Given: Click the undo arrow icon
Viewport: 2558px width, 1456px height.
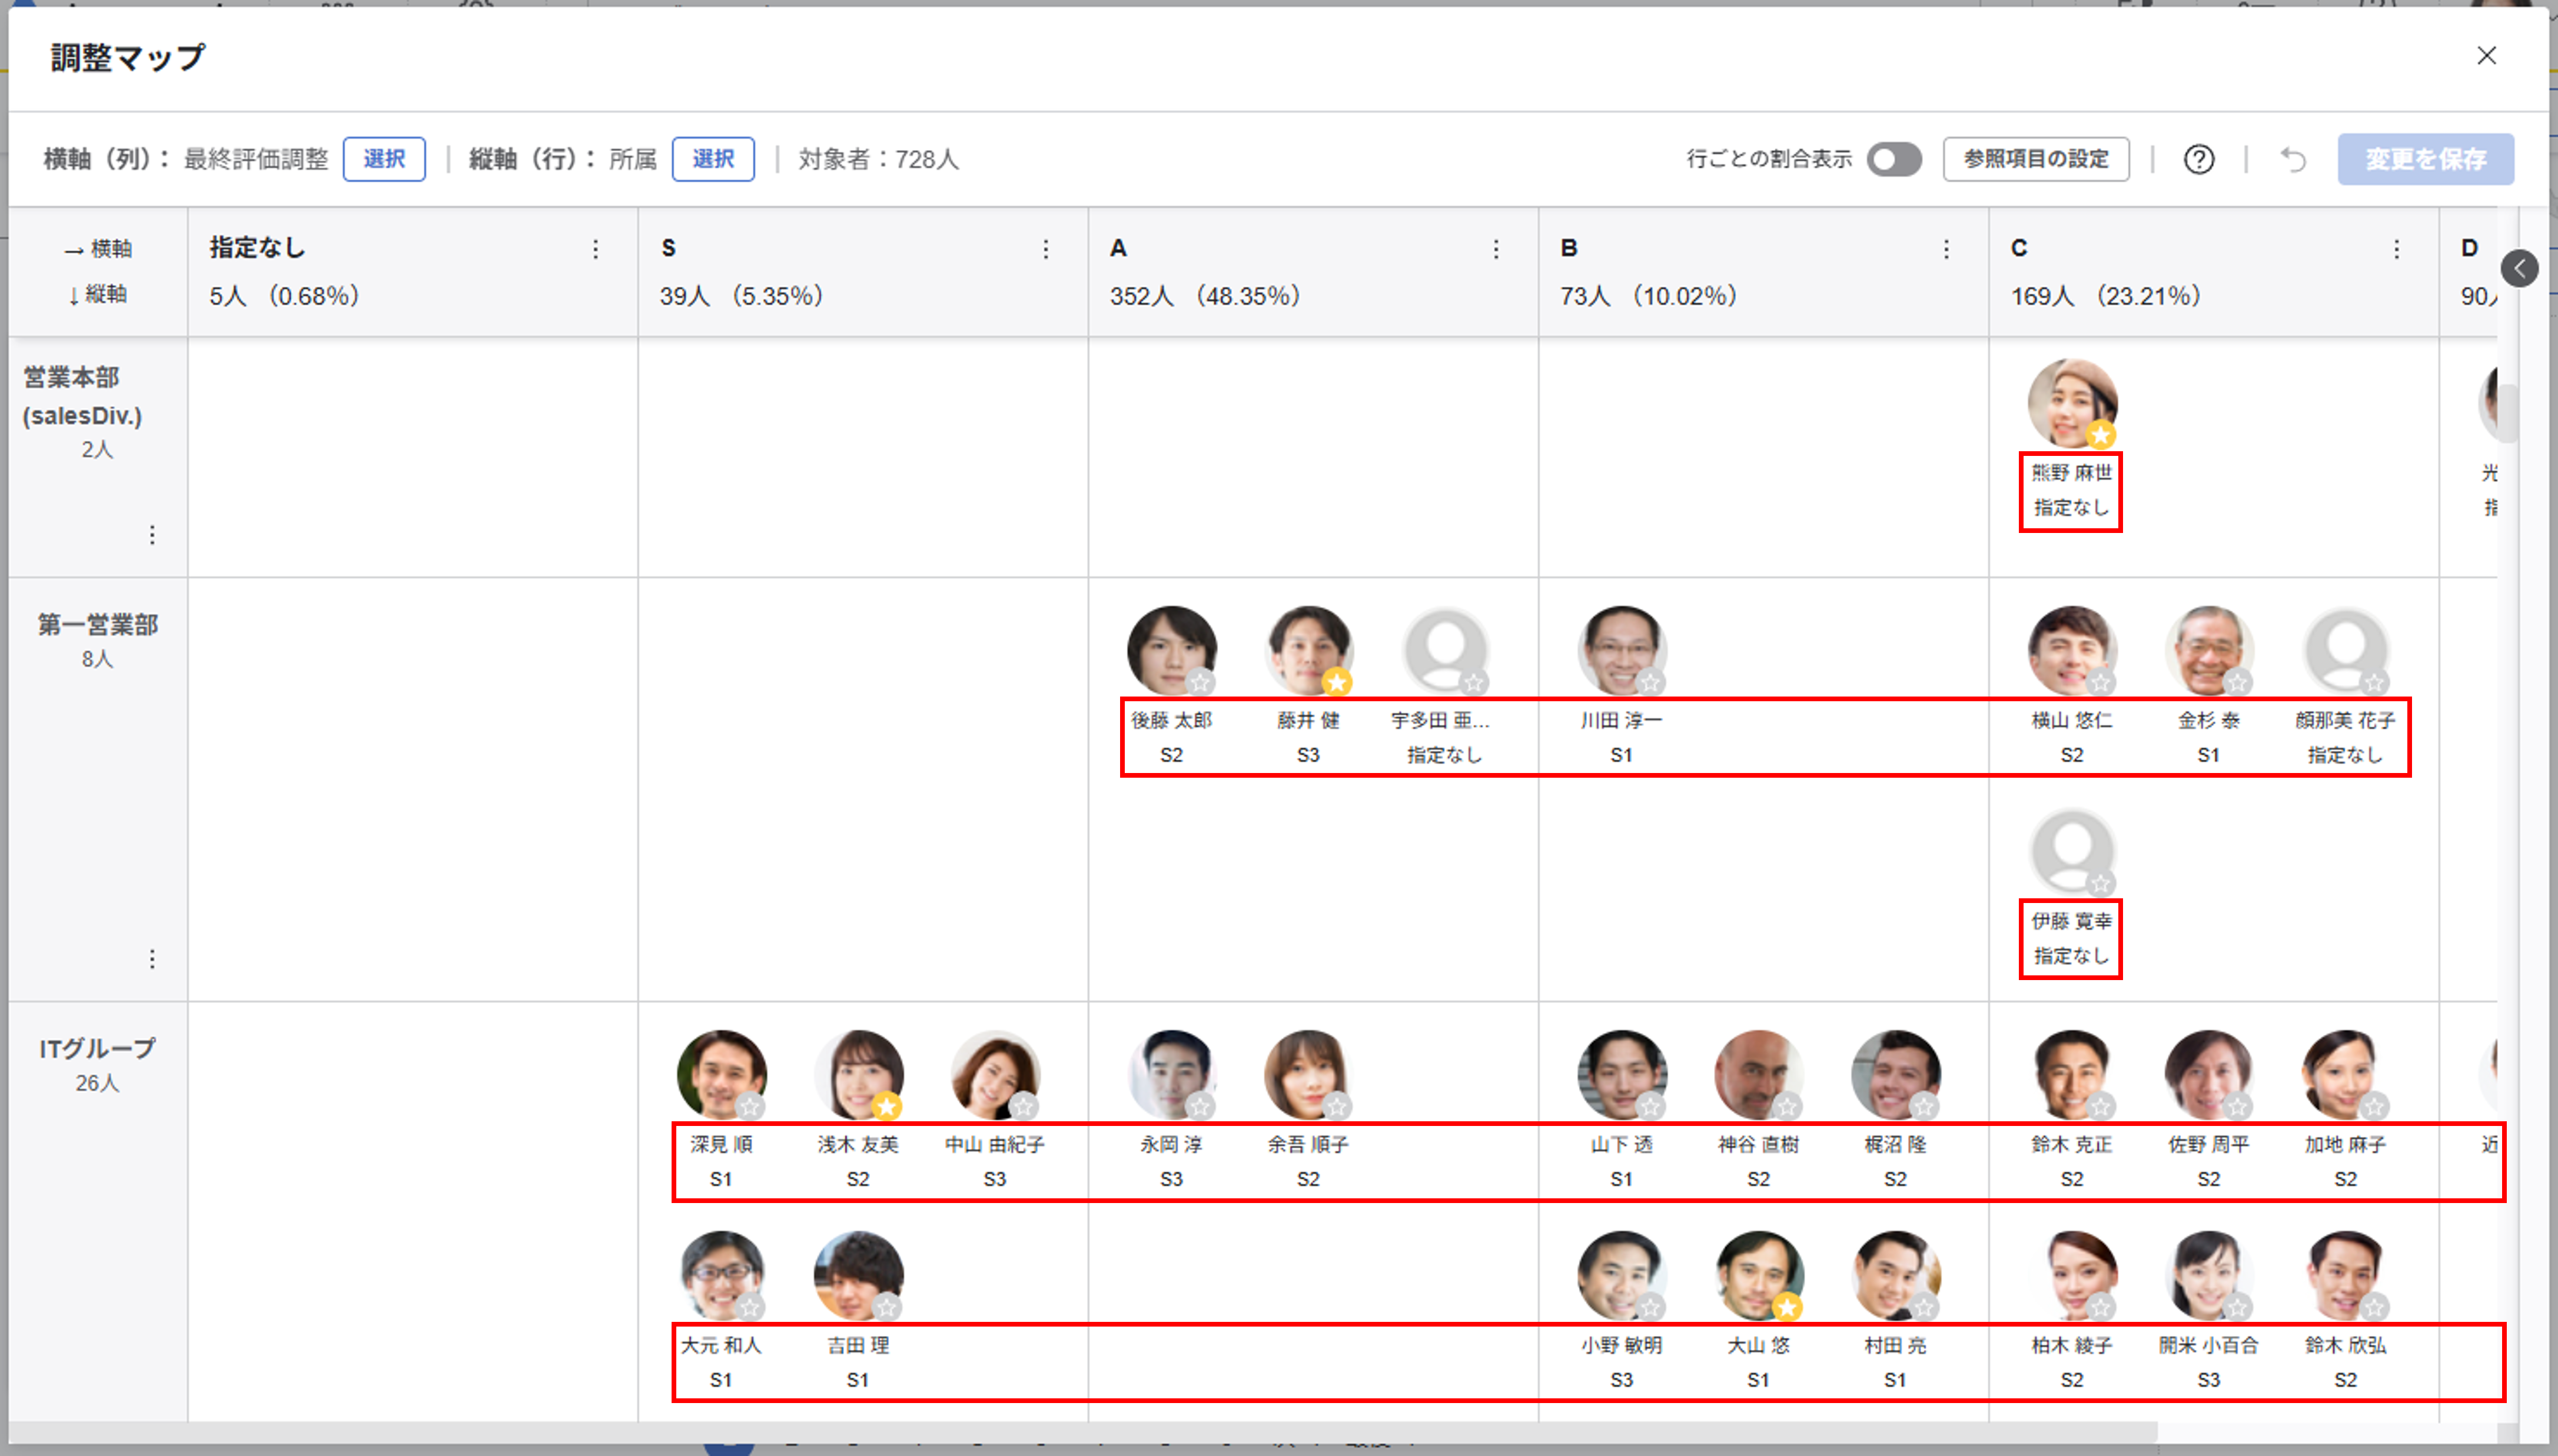Looking at the screenshot, I should [x=2292, y=159].
